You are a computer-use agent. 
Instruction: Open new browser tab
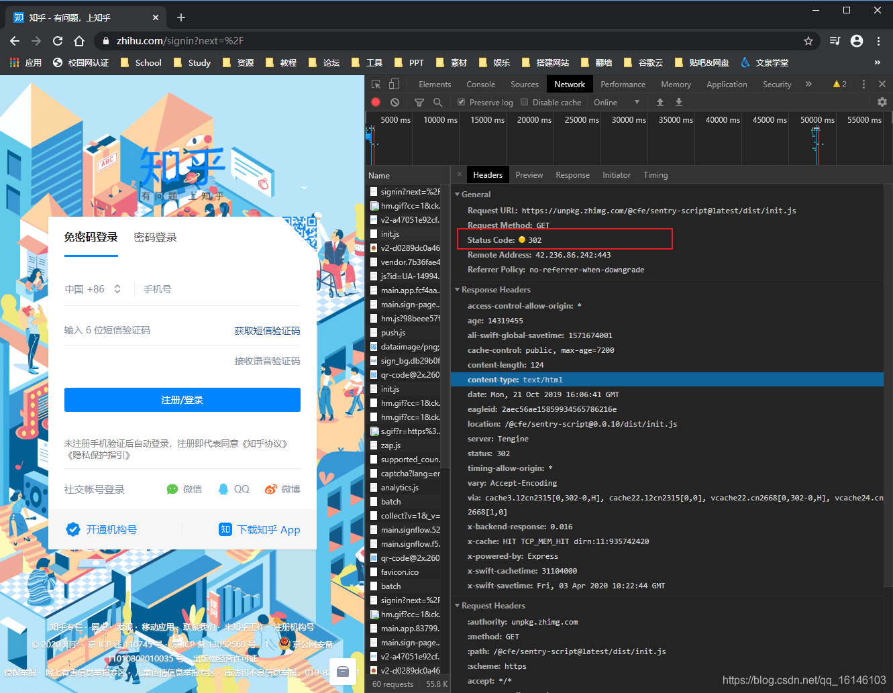click(x=181, y=17)
